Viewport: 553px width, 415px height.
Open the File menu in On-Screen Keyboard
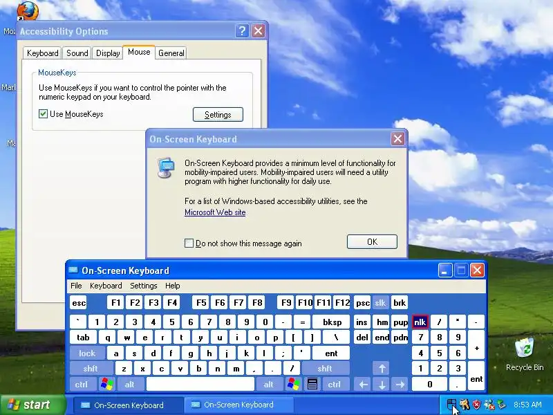point(76,286)
